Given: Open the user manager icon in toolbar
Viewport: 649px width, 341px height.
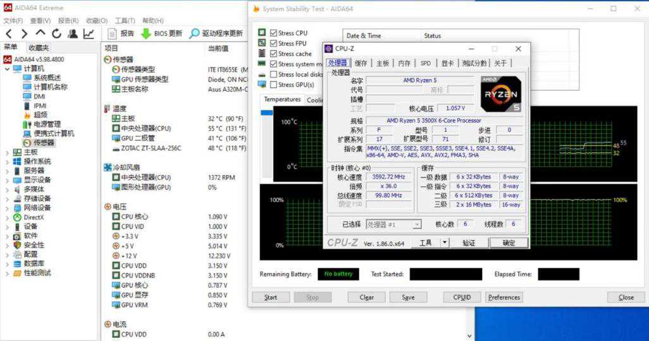Looking at the screenshot, I should [x=73, y=34].
